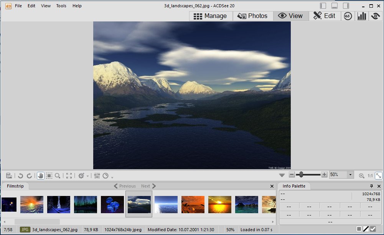Click the eye messages icon at top right

376,16
